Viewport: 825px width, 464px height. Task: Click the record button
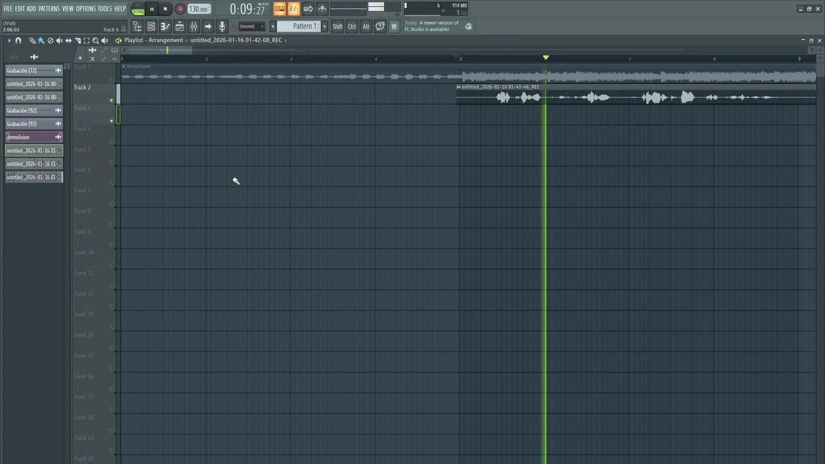point(180,9)
